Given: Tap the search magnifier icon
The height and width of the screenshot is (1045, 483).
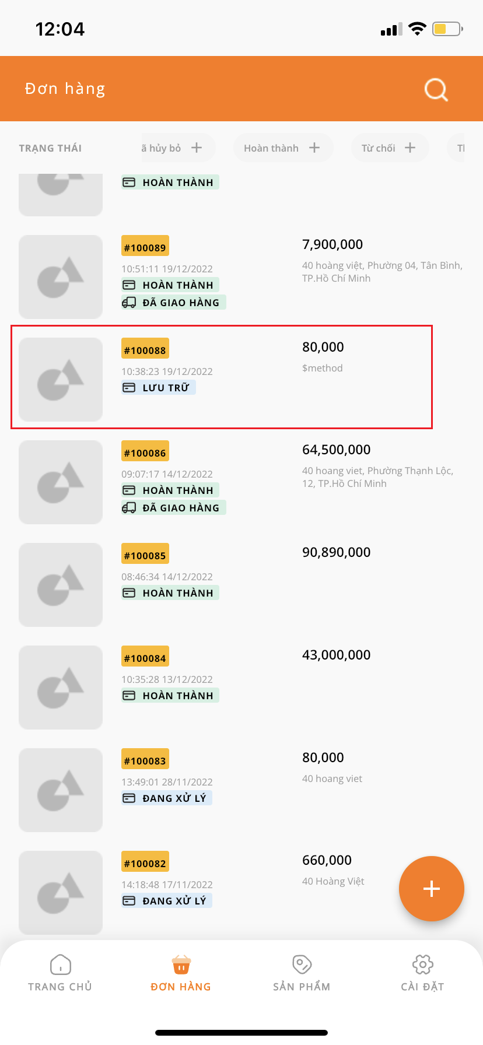Looking at the screenshot, I should point(436,89).
